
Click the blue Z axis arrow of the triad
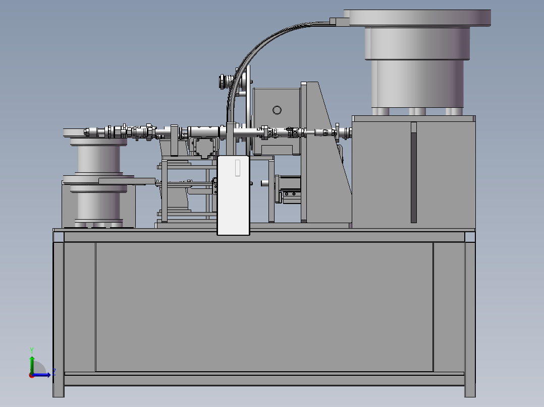coord(41,374)
